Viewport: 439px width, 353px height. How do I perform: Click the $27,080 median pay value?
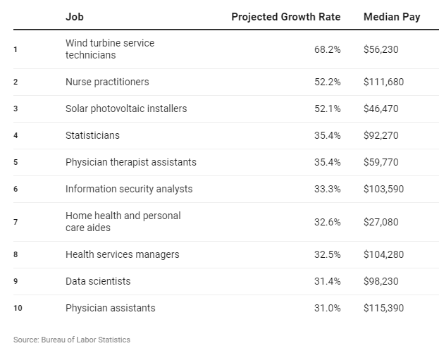[x=381, y=222]
